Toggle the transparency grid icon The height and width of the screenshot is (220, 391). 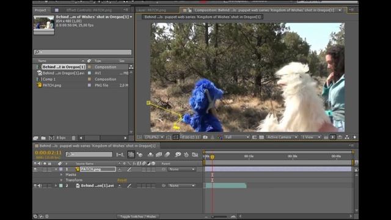[261, 137]
